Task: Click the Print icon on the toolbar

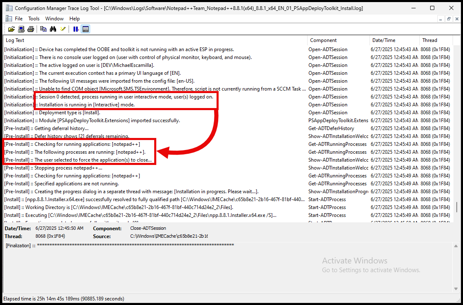Action: pos(30,29)
